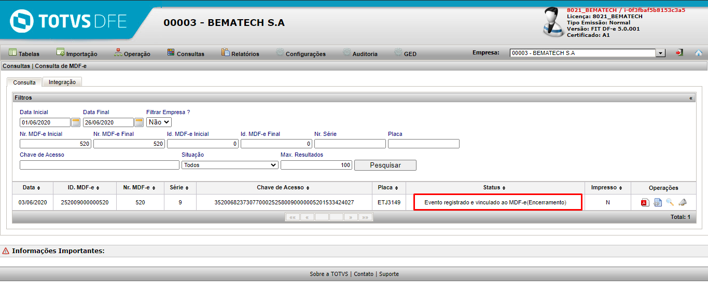708x291 pixels.
Task: Open the Operação menu
Action: click(132, 53)
